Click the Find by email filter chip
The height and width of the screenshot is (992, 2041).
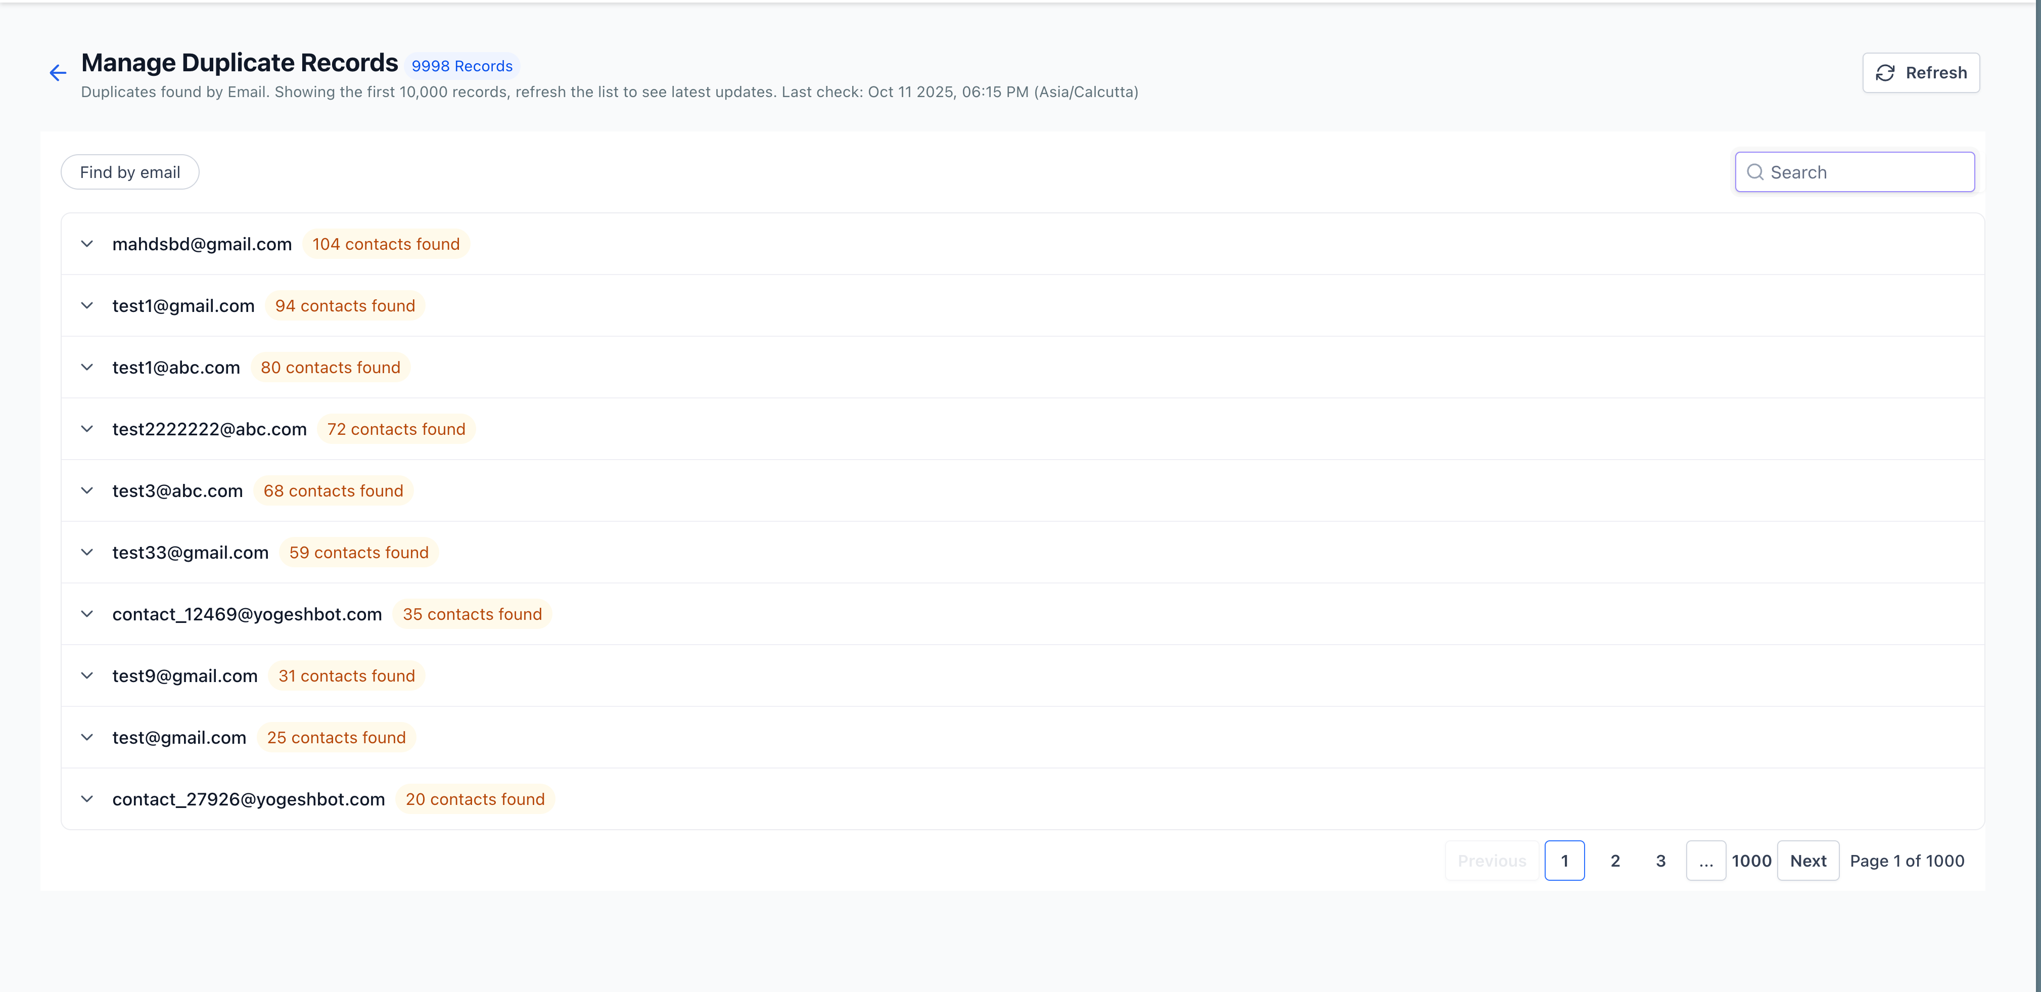point(130,172)
